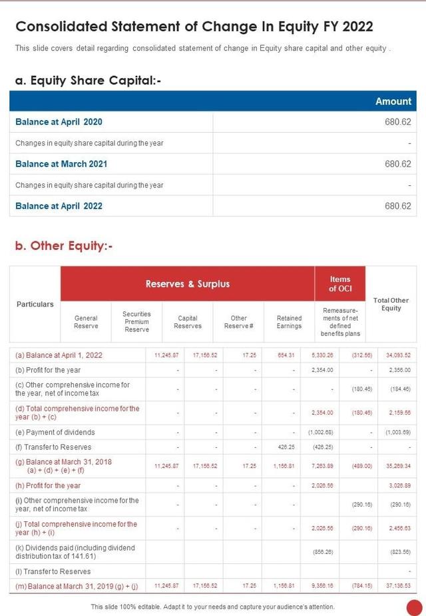Select the Particulars header cell

(x=35, y=304)
